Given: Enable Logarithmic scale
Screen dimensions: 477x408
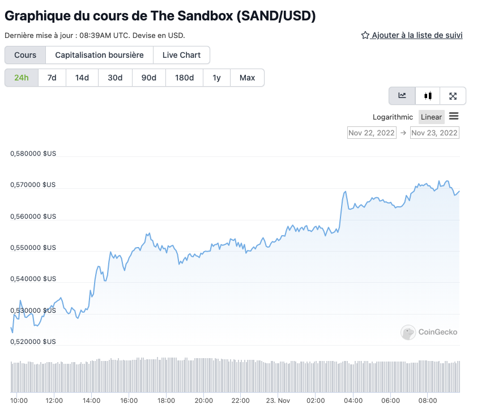Looking at the screenshot, I should click(393, 117).
